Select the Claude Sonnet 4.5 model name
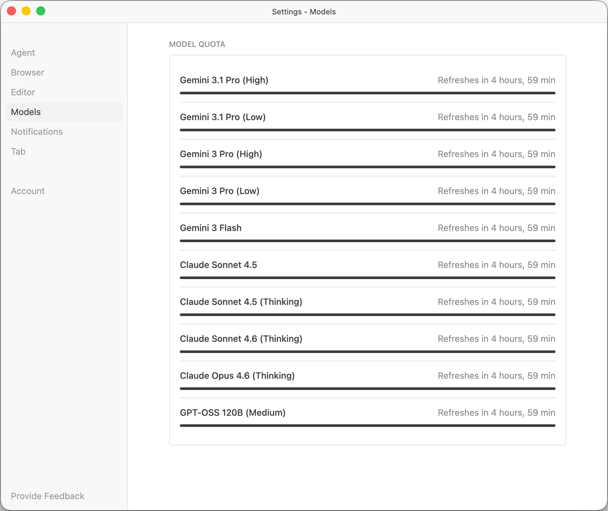608x511 pixels. [x=218, y=265]
